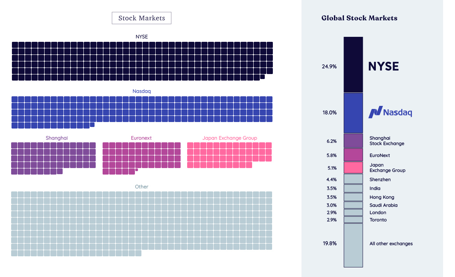Image resolution: width=455 pixels, height=277 pixels.
Task: Click the Saudi Arabia legend label
Action: pos(383,205)
